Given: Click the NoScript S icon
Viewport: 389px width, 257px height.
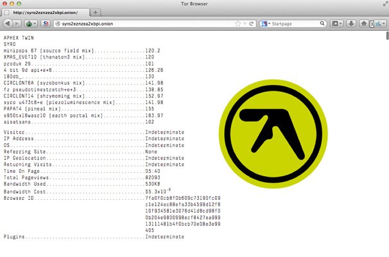Looking at the screenshot, I should [x=46, y=24].
